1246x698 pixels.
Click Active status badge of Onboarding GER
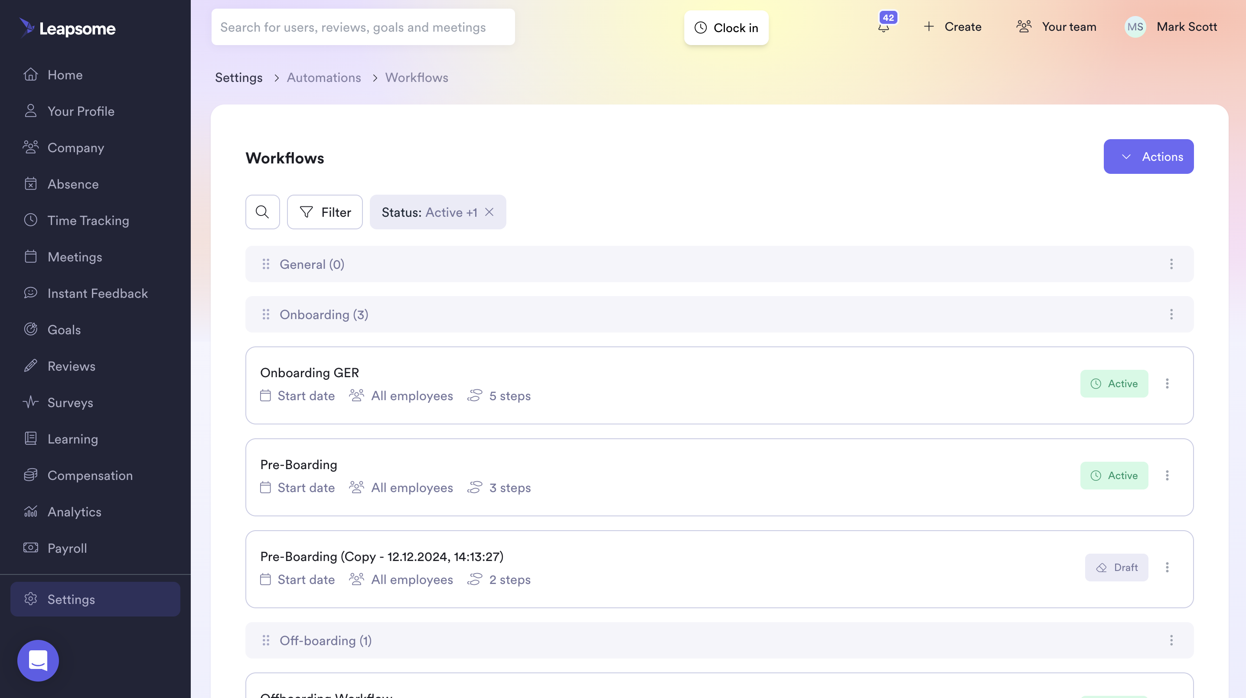(x=1115, y=384)
